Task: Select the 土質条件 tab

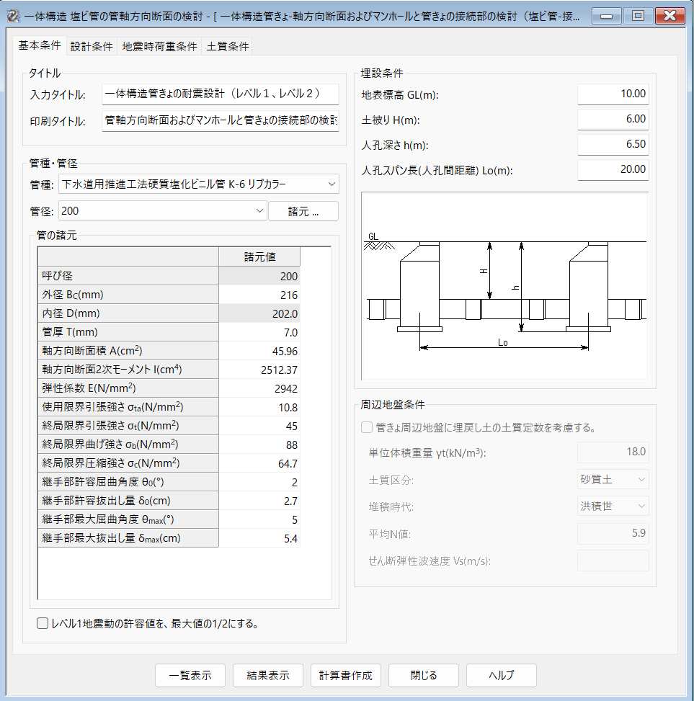Action: (x=228, y=46)
